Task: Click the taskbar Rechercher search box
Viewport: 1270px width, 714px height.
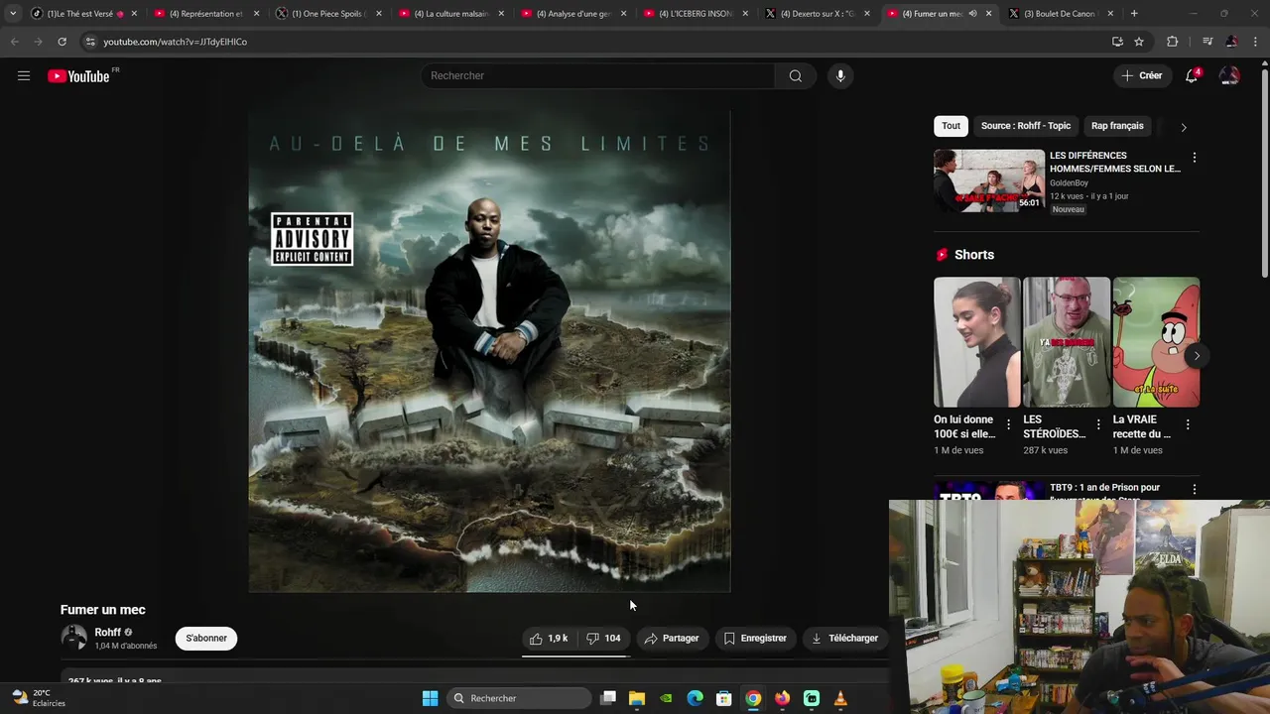Action: [517, 698]
